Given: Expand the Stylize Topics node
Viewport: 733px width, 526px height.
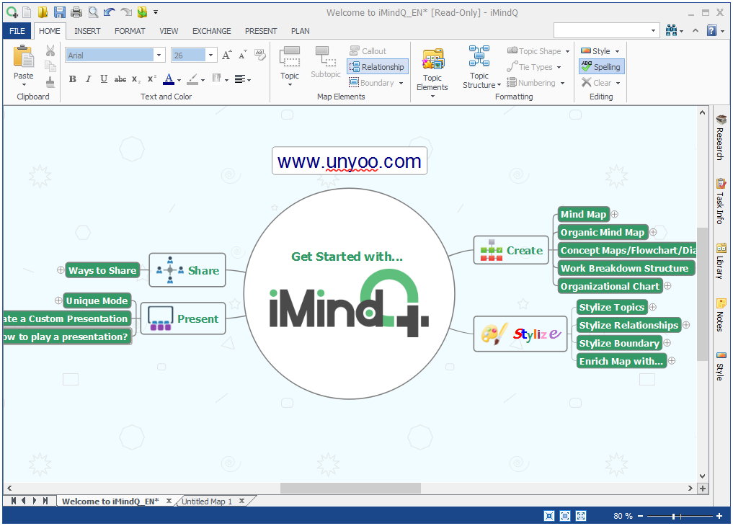Looking at the screenshot, I should coord(652,307).
